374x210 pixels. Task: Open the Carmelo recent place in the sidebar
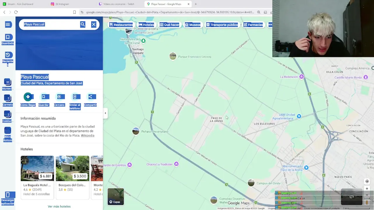coord(8,100)
